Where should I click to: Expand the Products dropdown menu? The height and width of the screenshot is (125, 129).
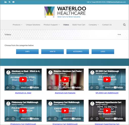(x=17, y=25)
